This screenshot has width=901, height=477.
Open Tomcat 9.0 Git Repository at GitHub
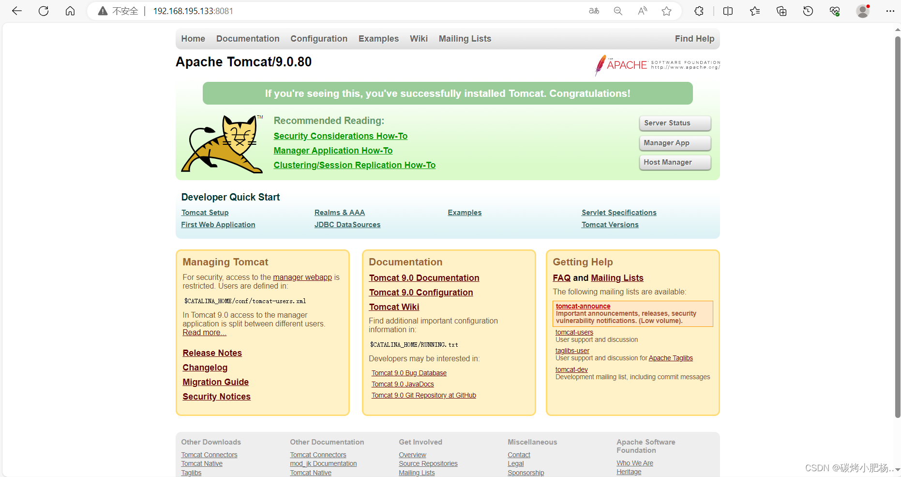[x=424, y=396]
